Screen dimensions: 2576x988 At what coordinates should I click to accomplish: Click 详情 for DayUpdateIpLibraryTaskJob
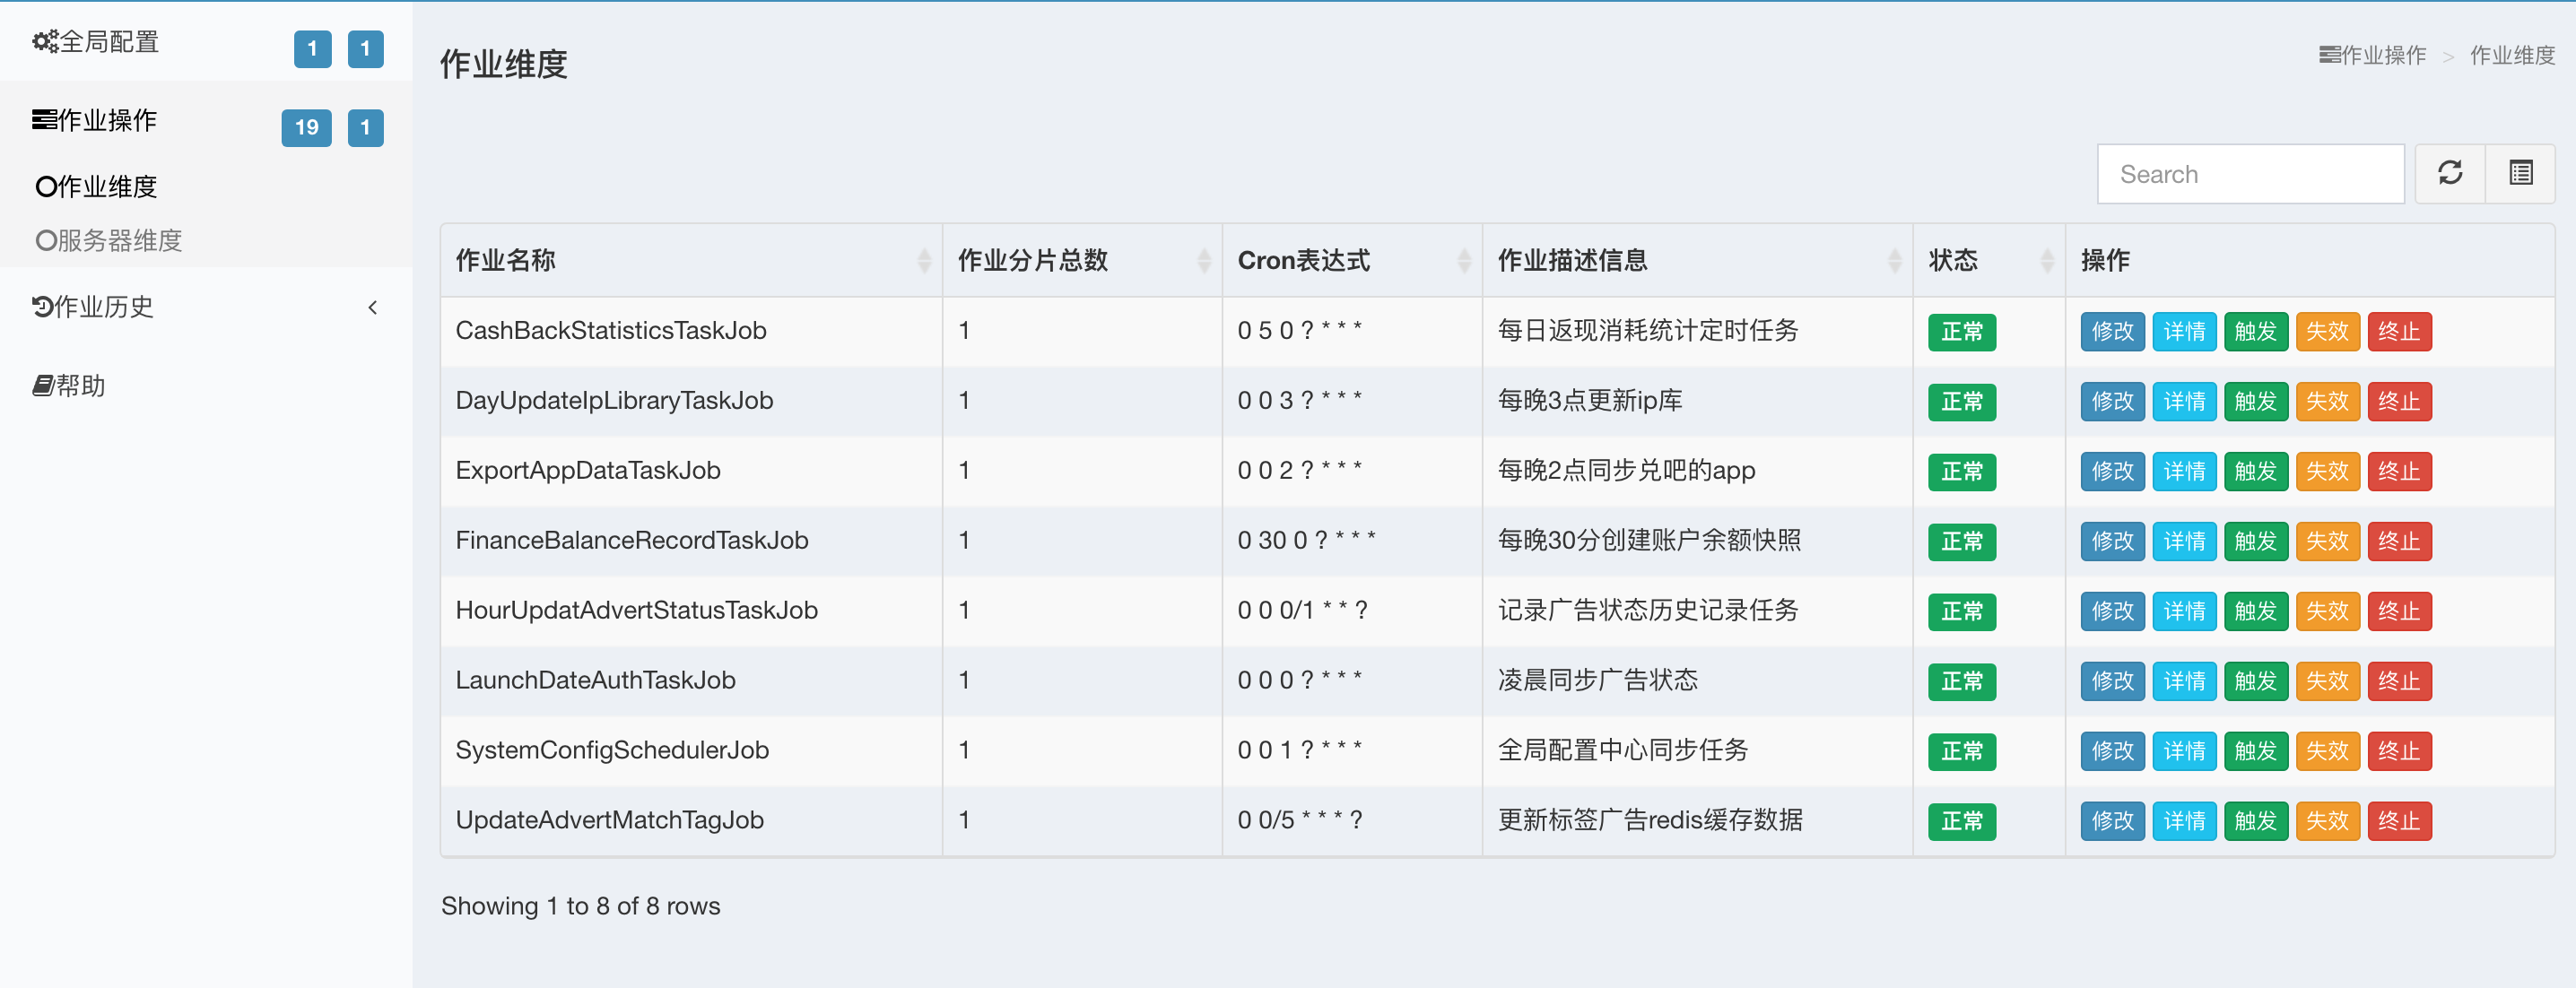tap(2184, 401)
